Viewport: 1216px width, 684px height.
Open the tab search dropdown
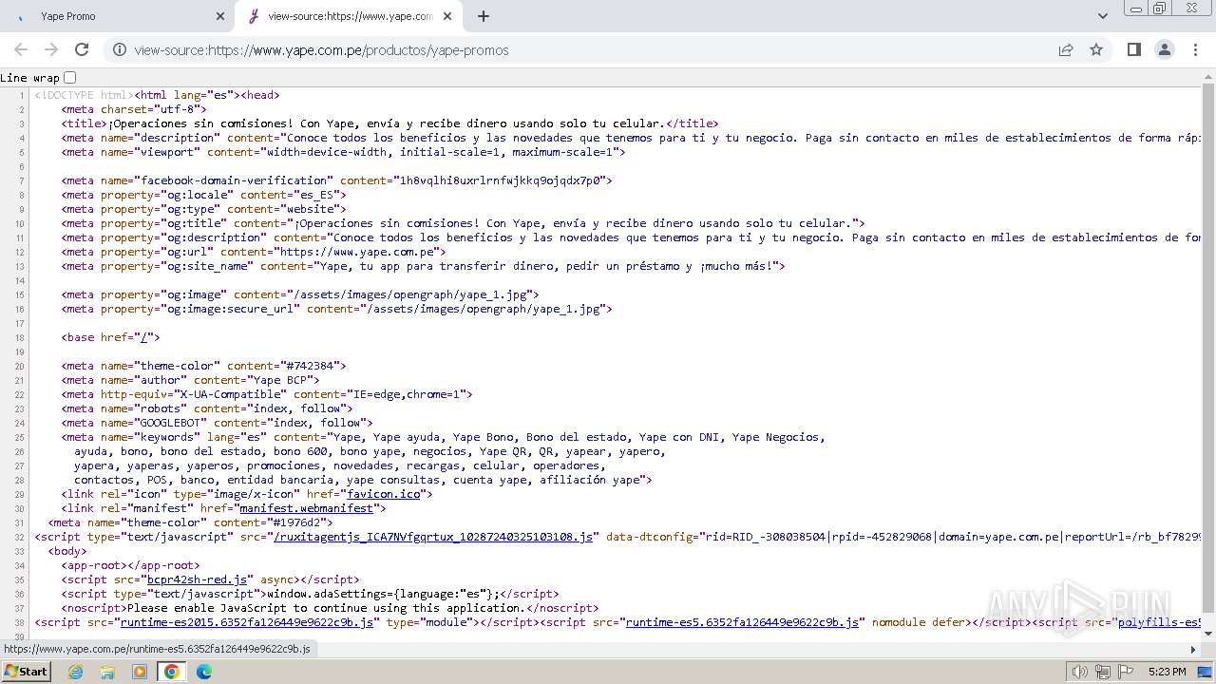[1103, 16]
